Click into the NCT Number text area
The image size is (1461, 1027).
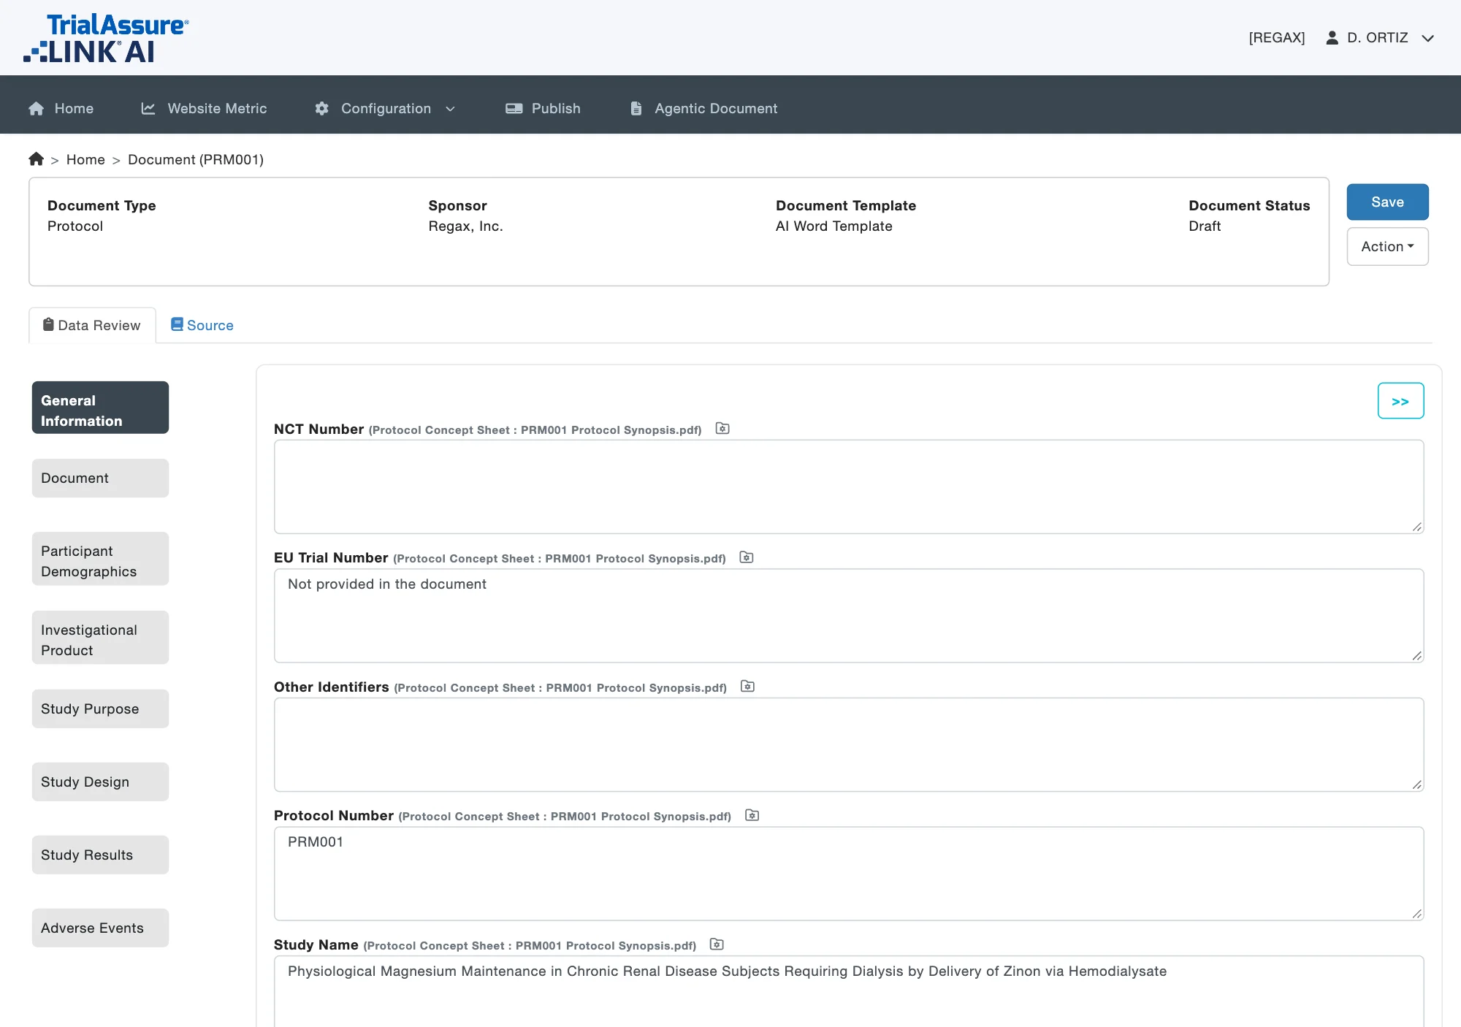pyautogui.click(x=849, y=486)
